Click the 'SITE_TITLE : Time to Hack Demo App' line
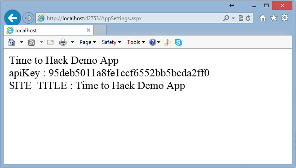The height and width of the screenshot is (168, 296). click(x=97, y=86)
